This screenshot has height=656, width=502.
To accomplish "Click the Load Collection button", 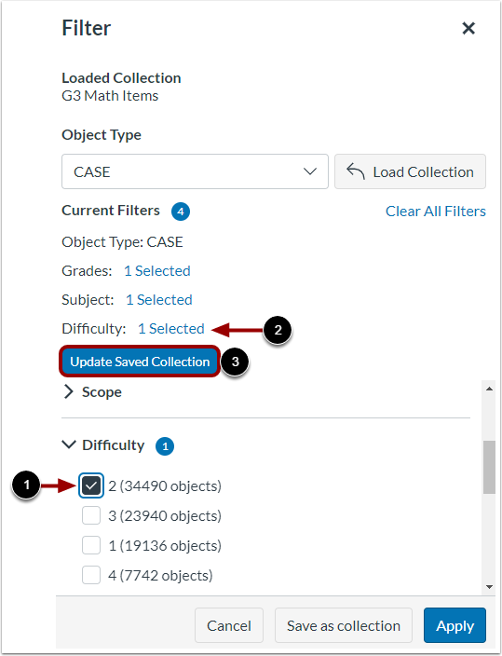I will (410, 171).
